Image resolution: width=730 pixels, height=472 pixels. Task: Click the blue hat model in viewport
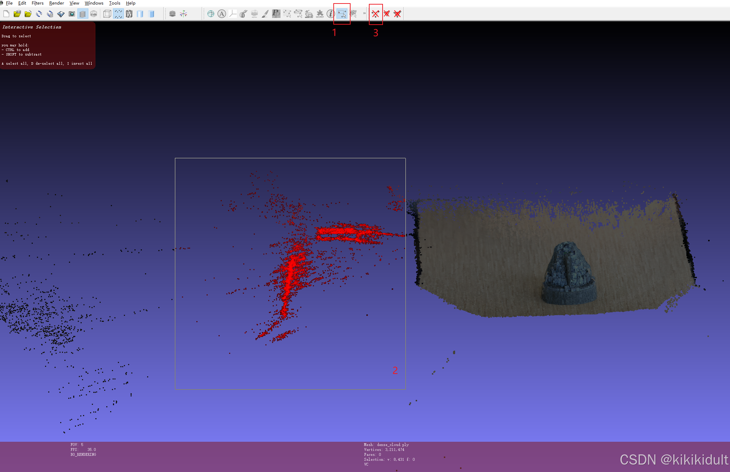(x=569, y=274)
